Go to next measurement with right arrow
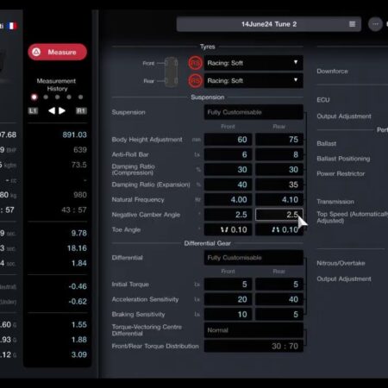 click(62, 111)
